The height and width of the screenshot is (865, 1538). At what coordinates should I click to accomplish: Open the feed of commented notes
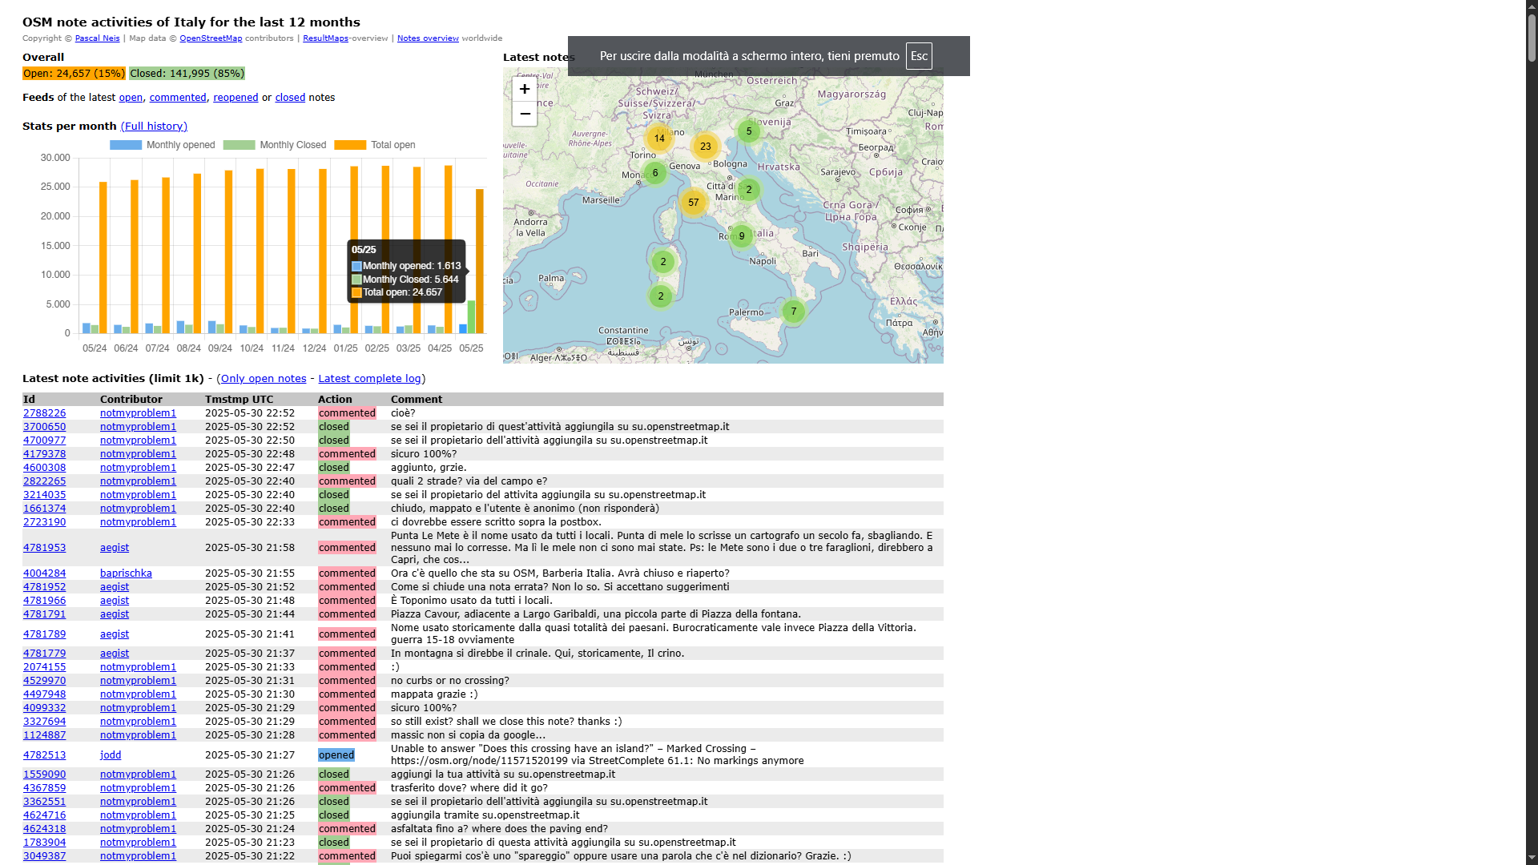click(x=178, y=98)
